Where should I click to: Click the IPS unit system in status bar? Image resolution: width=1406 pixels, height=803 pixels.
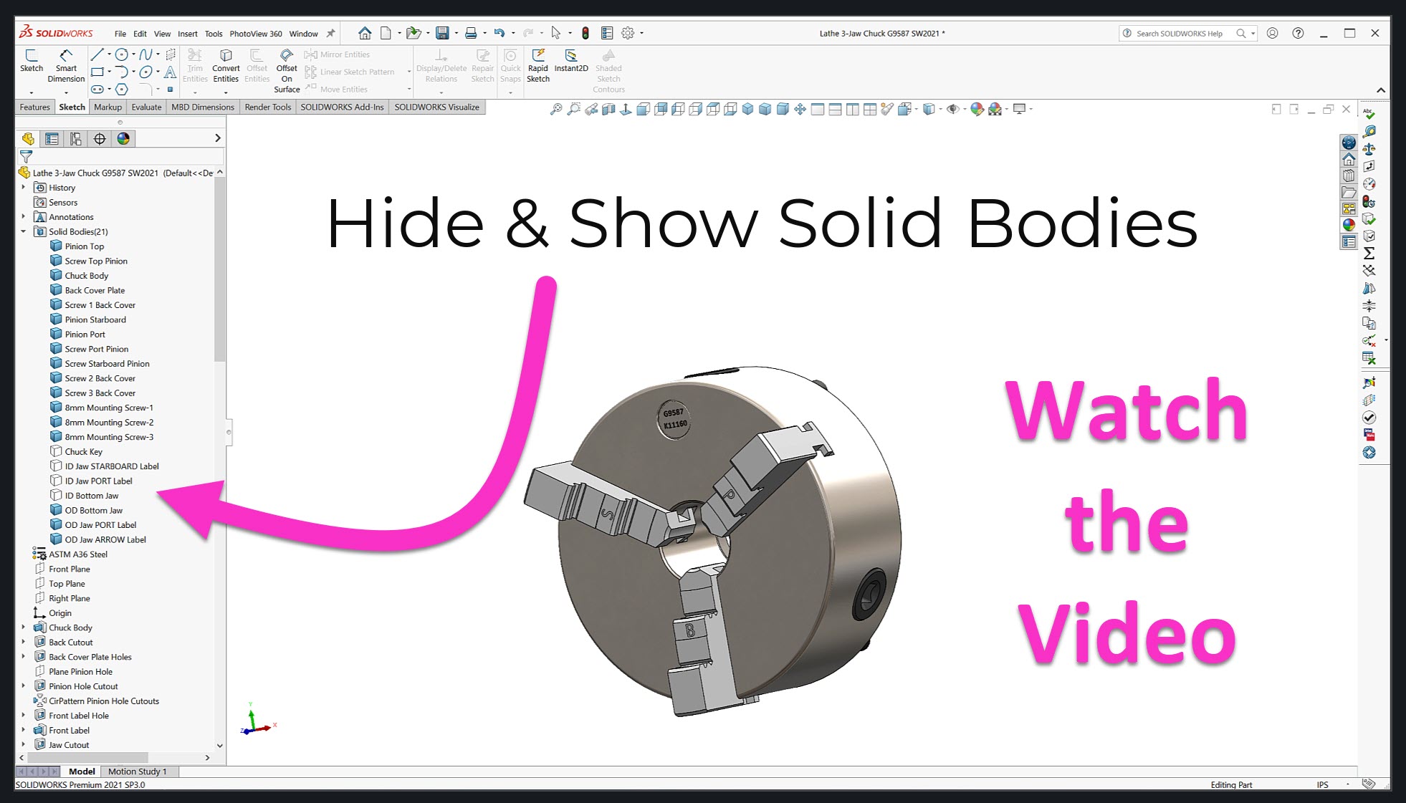pos(1322,785)
